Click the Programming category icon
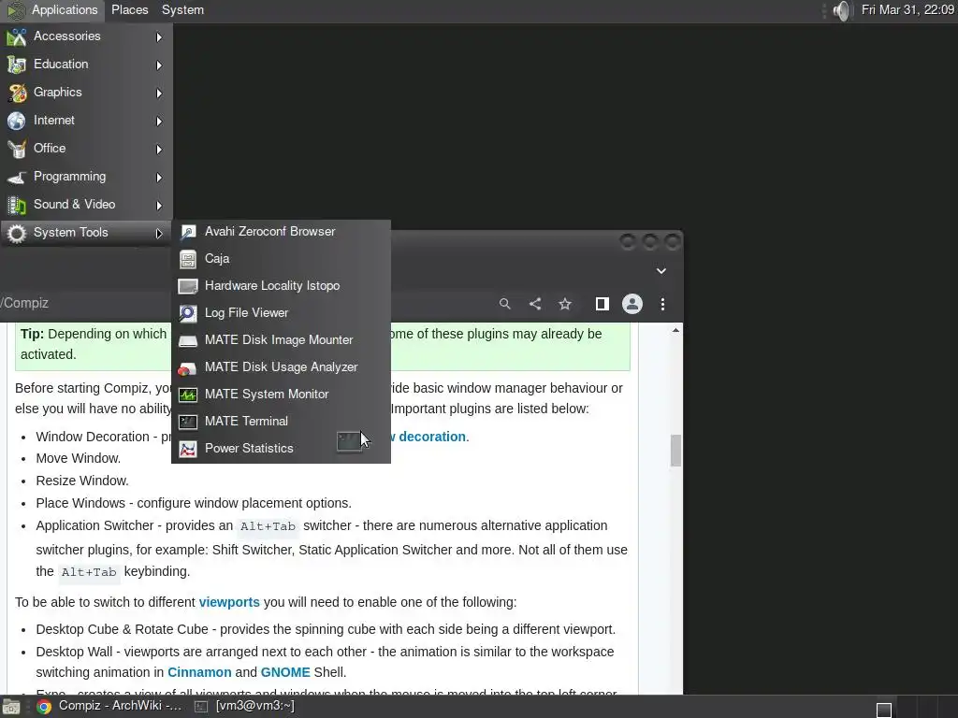958x718 pixels. point(17,178)
